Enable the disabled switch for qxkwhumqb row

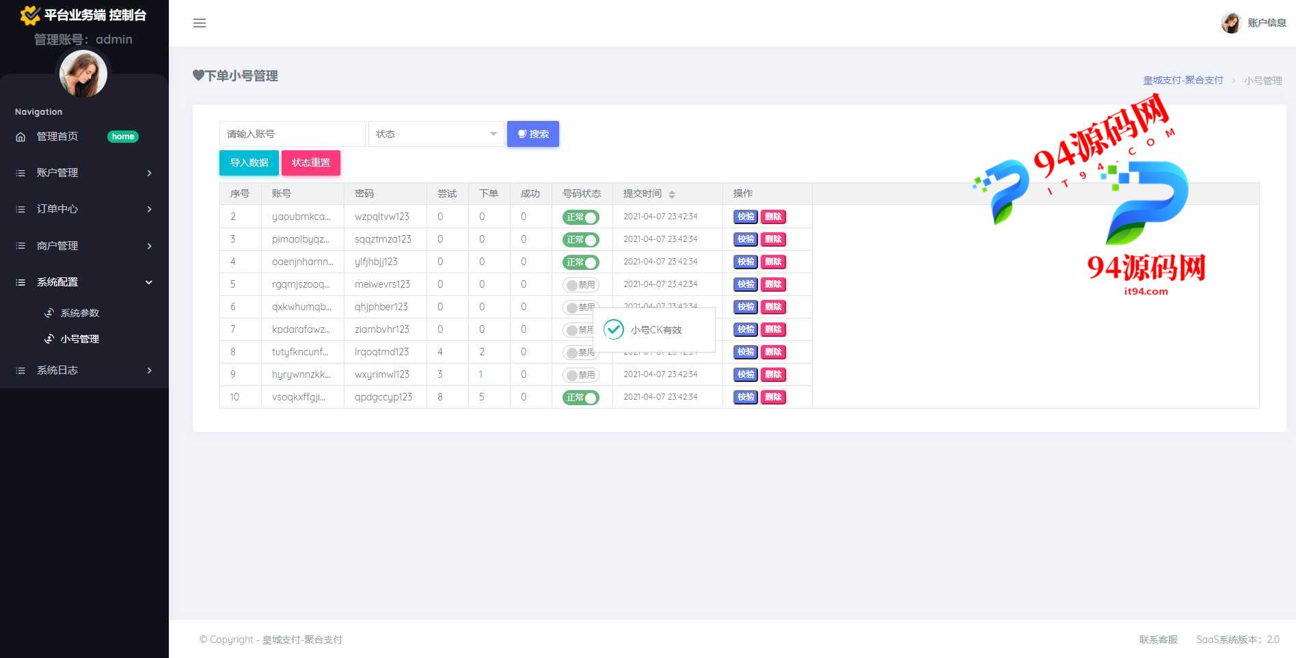pyautogui.click(x=579, y=307)
